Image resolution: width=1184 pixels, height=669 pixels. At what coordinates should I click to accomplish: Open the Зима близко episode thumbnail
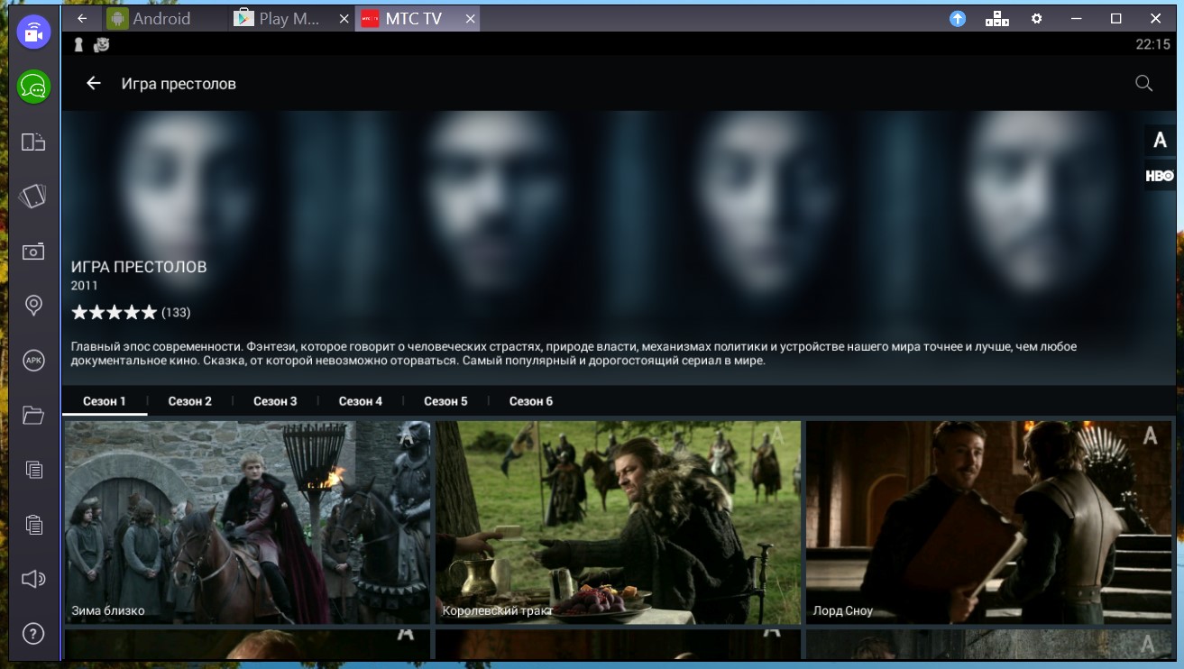click(246, 521)
